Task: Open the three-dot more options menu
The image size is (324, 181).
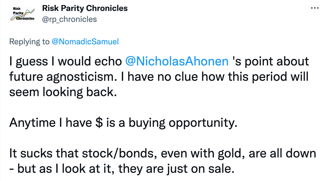Action: 314,8
